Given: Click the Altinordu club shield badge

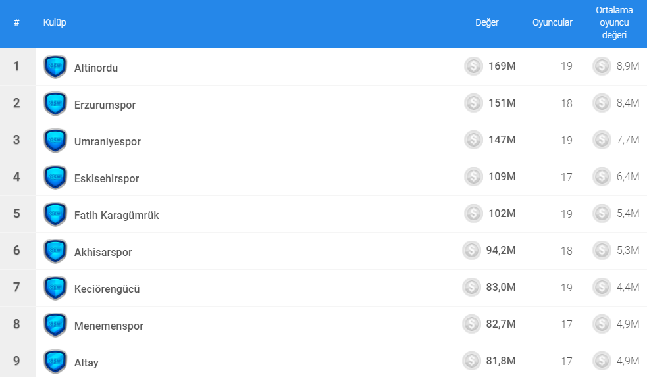Looking at the screenshot, I should [x=55, y=67].
